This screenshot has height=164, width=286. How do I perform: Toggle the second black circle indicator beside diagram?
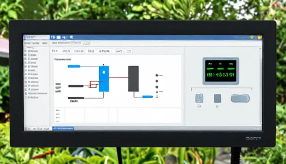click(157, 81)
